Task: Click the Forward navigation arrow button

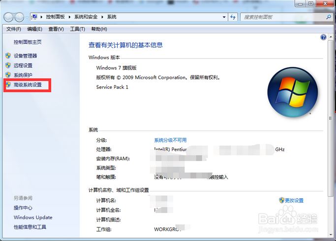Action: pos(19,17)
